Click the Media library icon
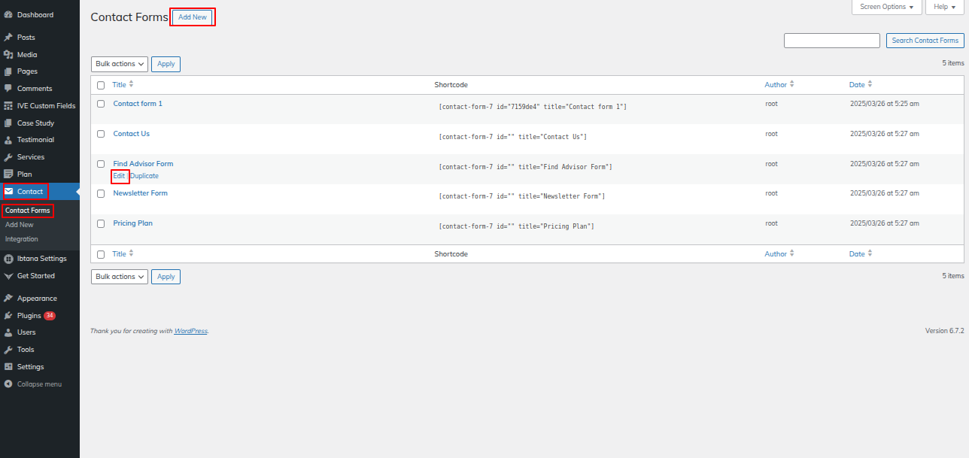Screen dimensions: 969x458 pyautogui.click(x=8, y=55)
